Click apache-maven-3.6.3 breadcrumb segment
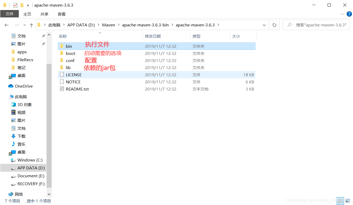Image resolution: width=353 pixels, height=205 pixels. click(195, 25)
